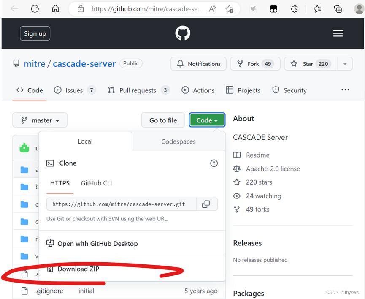Open the Favorites list icon
The image size is (365, 299).
(317, 9)
